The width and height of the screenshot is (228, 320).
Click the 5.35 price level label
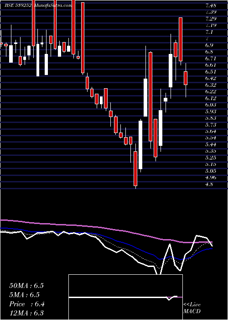211,151
